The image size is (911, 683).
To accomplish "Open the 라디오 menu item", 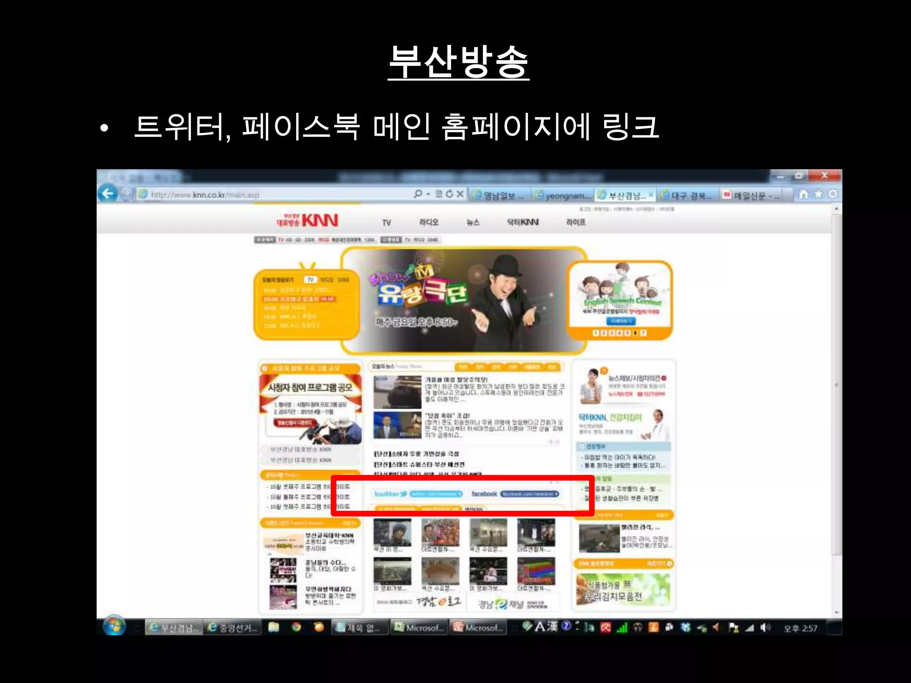I will pyautogui.click(x=428, y=222).
